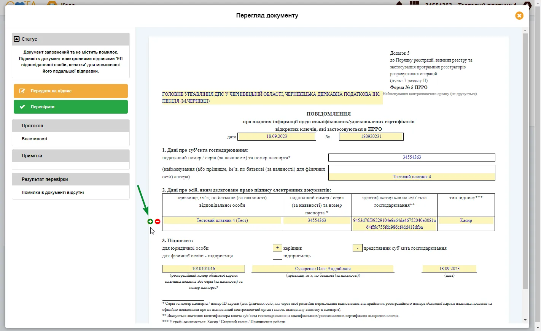Viewport: 541px width, 331px height.
Task: Click the notification bell icon in header
Action: point(399,4)
